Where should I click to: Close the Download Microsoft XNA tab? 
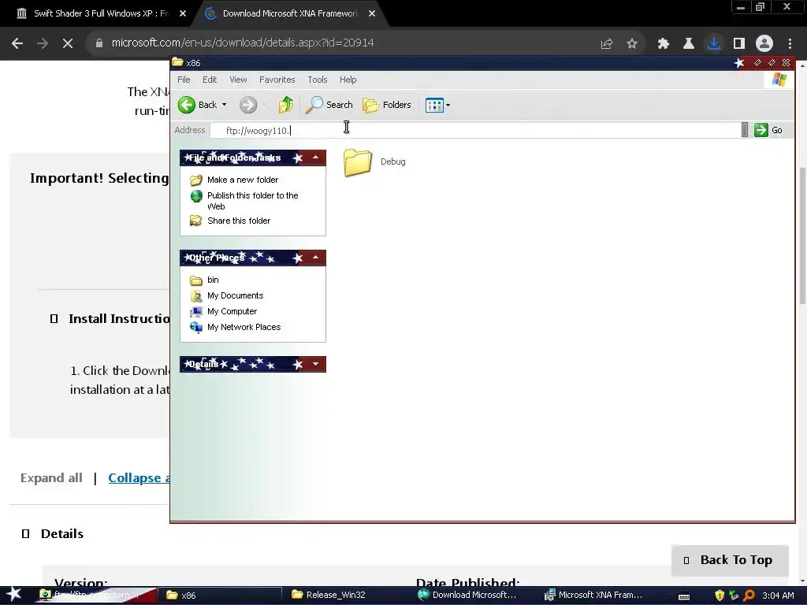point(372,14)
